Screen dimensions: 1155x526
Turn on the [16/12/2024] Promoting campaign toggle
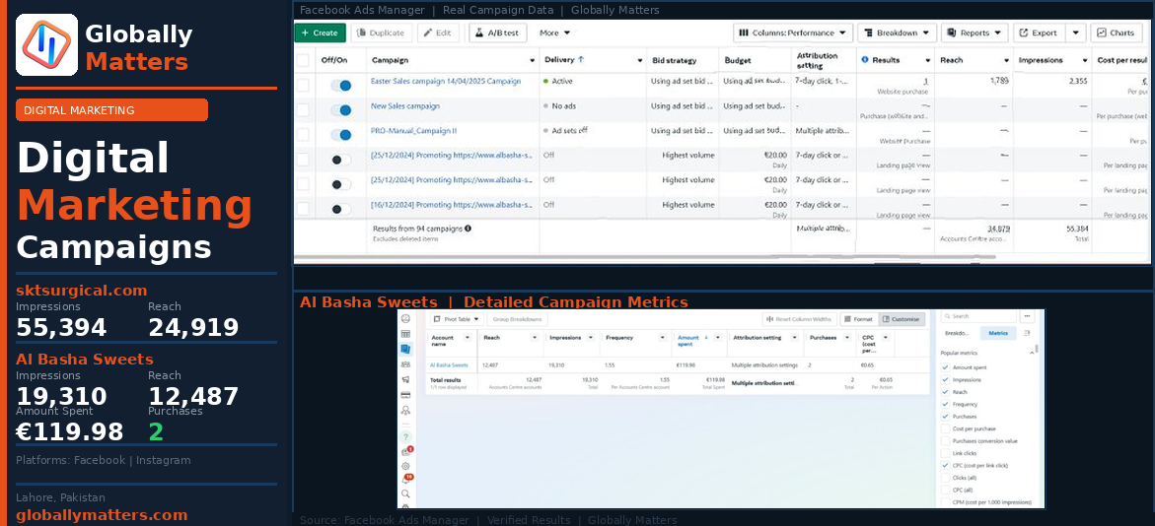pos(341,209)
